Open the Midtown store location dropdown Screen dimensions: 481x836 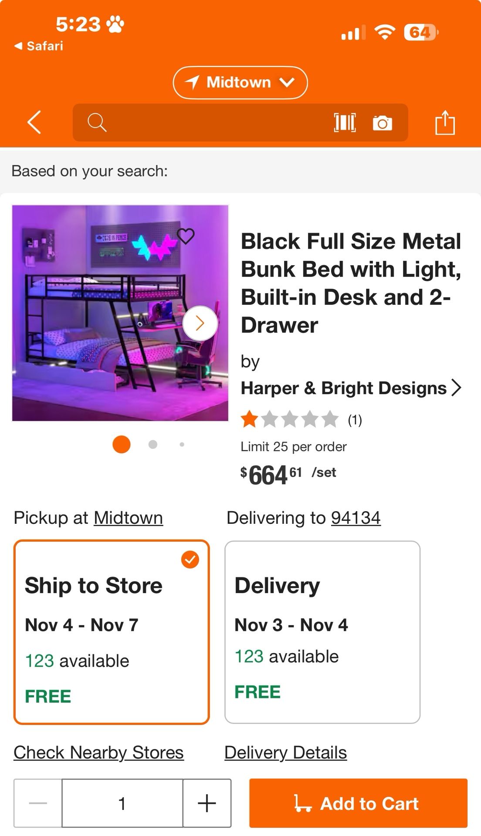coord(240,82)
